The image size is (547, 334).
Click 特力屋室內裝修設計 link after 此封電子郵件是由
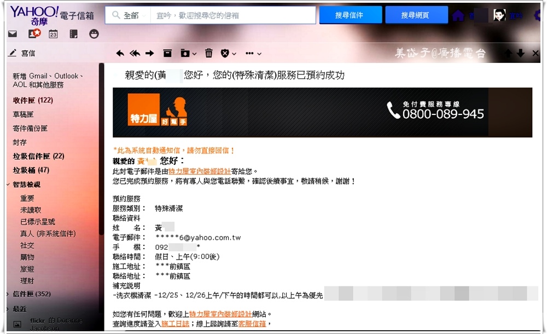point(200,171)
